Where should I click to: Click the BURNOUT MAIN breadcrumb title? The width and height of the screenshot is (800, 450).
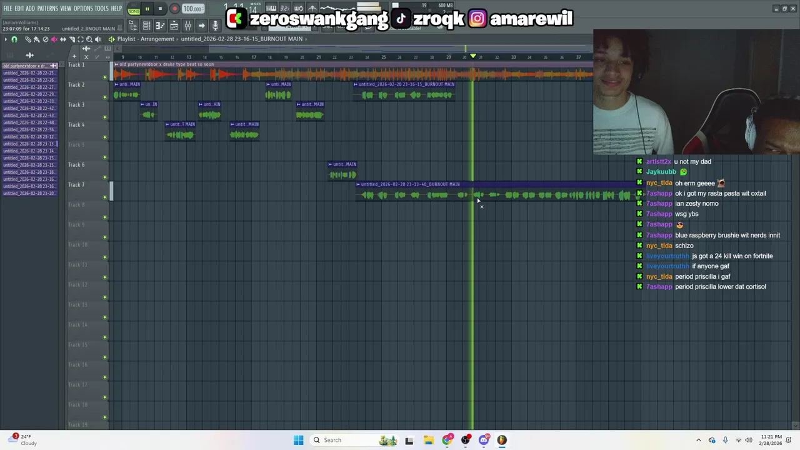pyautogui.click(x=242, y=39)
